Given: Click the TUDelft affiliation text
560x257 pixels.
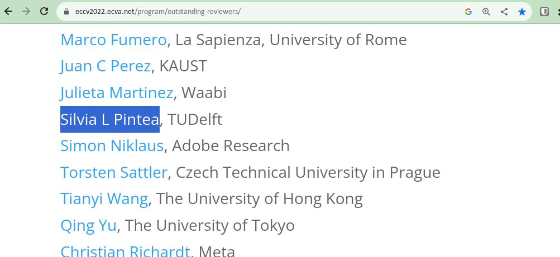Looking at the screenshot, I should click(195, 119).
